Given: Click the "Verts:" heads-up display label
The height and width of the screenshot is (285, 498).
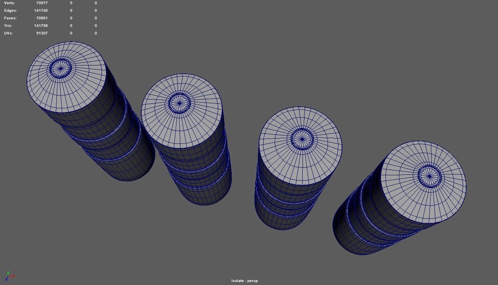Looking at the screenshot, I should tap(9, 3).
